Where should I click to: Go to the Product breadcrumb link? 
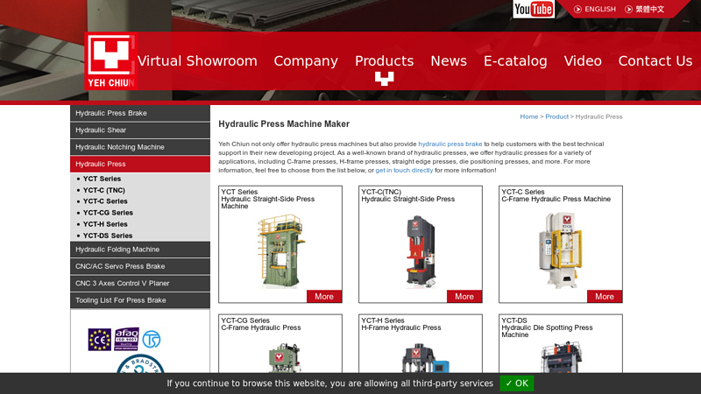pos(556,116)
